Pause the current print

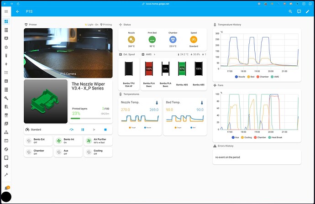point(83,130)
